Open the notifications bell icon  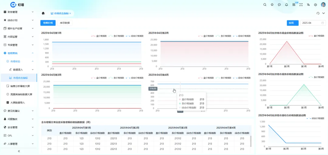(x=287, y=5)
